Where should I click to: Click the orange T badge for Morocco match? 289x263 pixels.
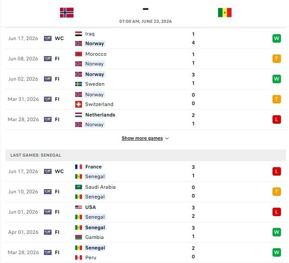pos(276,59)
